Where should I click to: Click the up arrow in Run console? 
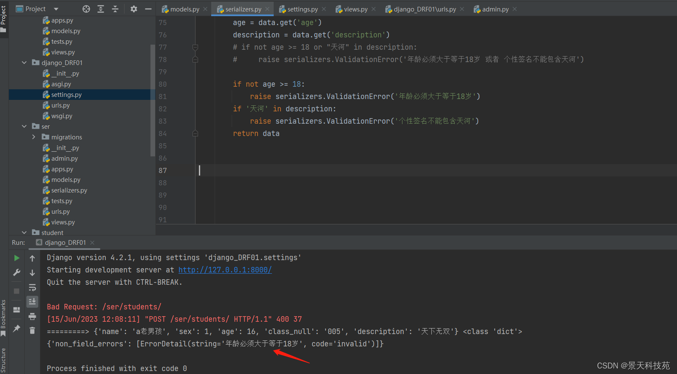[32, 258]
